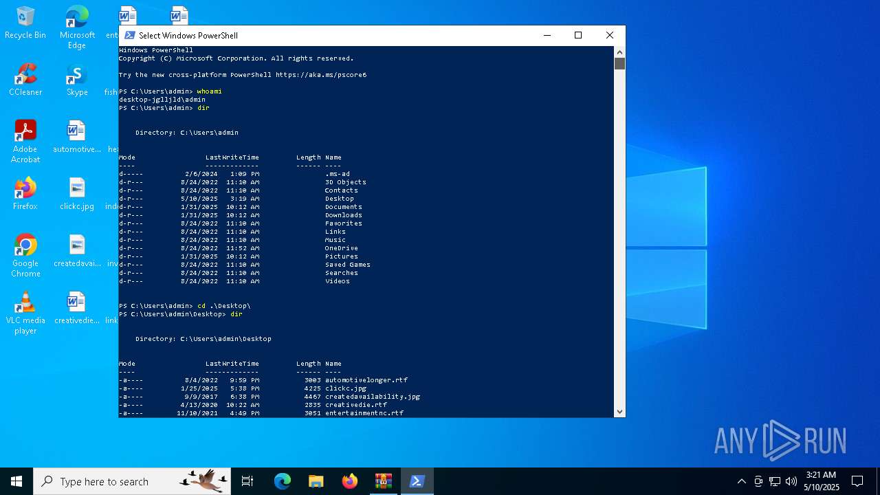Open Microsoft Edge desktop shortcut
The width and height of the screenshot is (880, 495).
pos(77,27)
